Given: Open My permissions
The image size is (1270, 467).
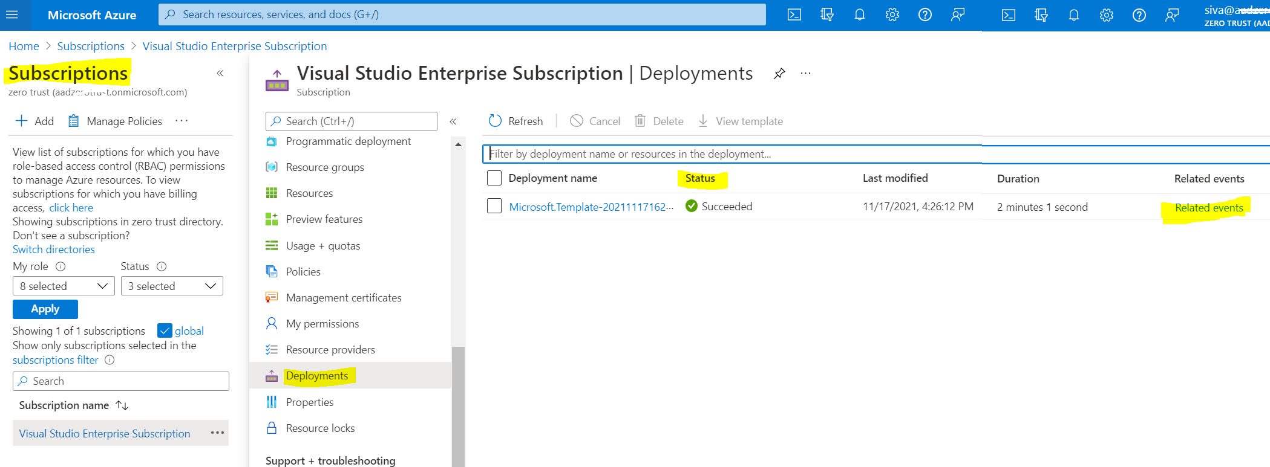Looking at the screenshot, I should 322,324.
